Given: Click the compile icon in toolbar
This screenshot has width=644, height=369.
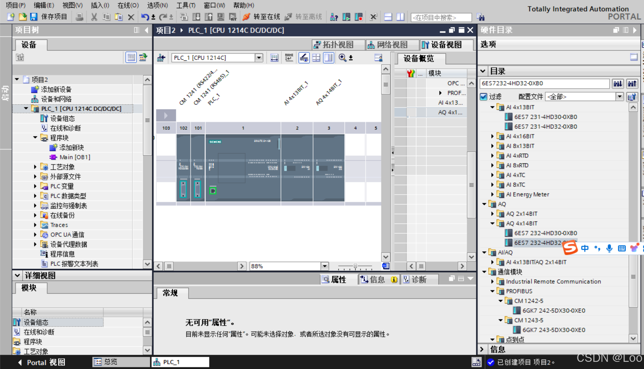Looking at the screenshot, I should pyautogui.click(x=184, y=17).
